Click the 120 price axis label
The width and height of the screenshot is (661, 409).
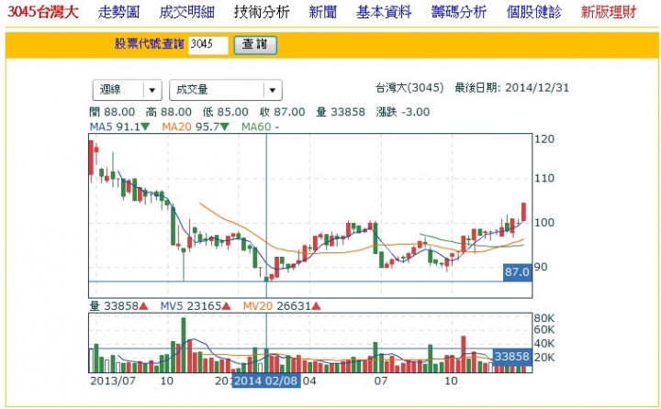(x=544, y=139)
